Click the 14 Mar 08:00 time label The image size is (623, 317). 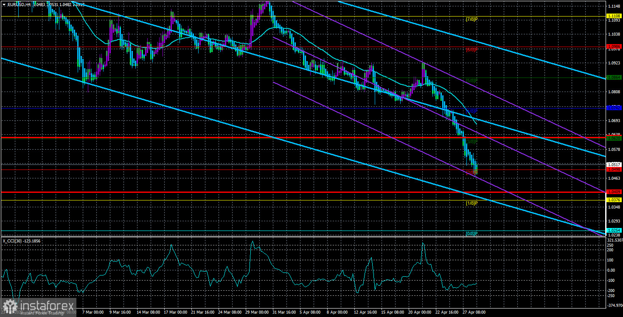148,312
